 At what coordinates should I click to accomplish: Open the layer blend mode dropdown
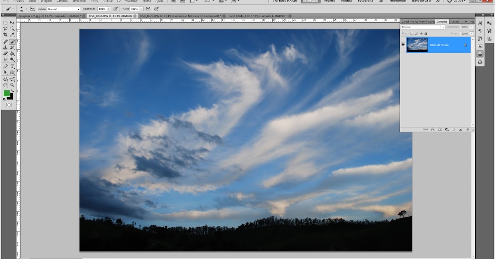point(423,27)
